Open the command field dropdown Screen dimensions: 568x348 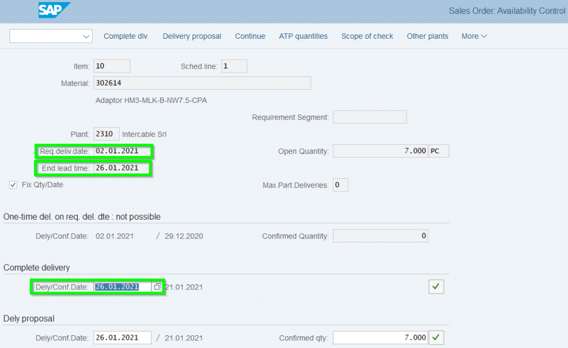pos(86,37)
